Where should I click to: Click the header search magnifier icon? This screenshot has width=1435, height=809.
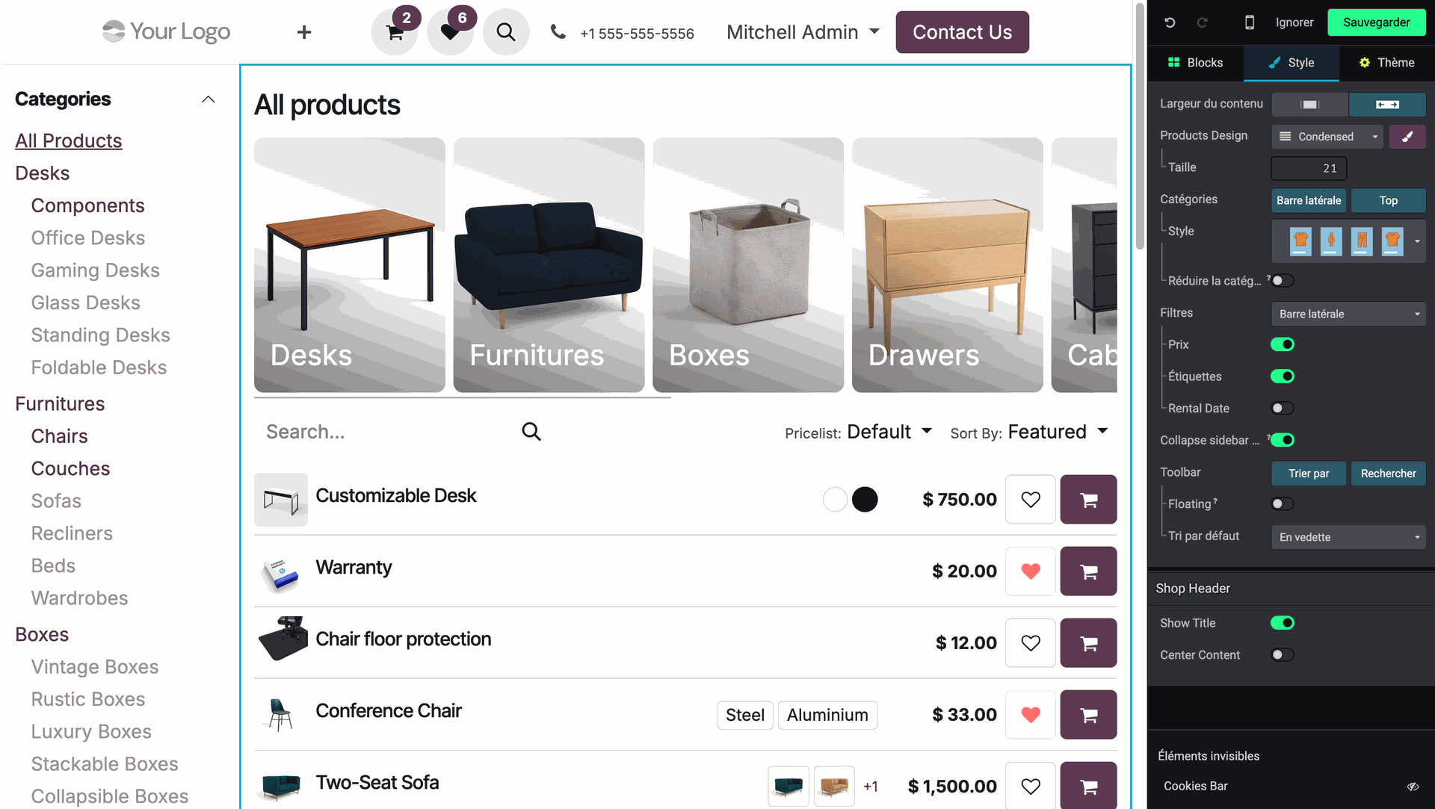coord(506,32)
